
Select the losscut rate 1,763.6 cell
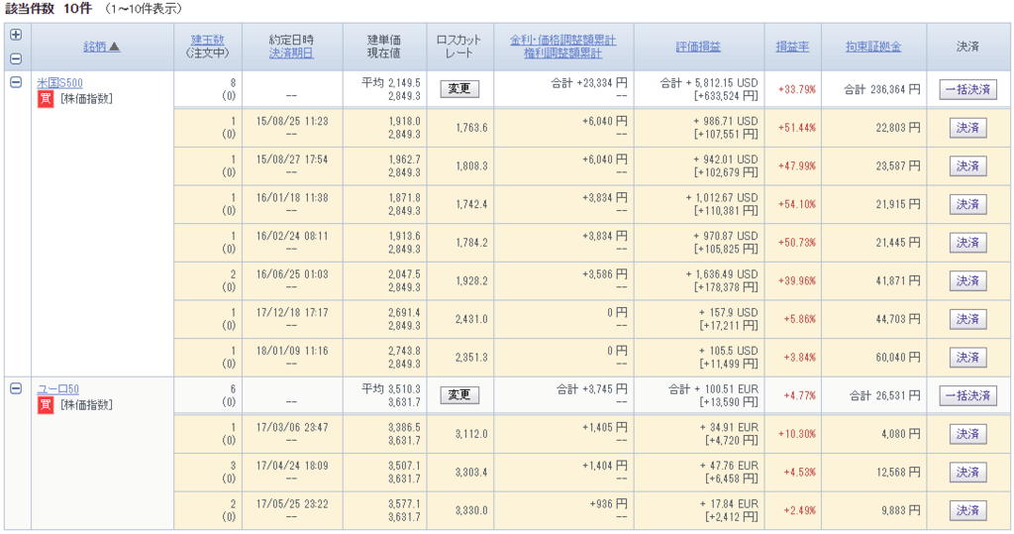471,128
